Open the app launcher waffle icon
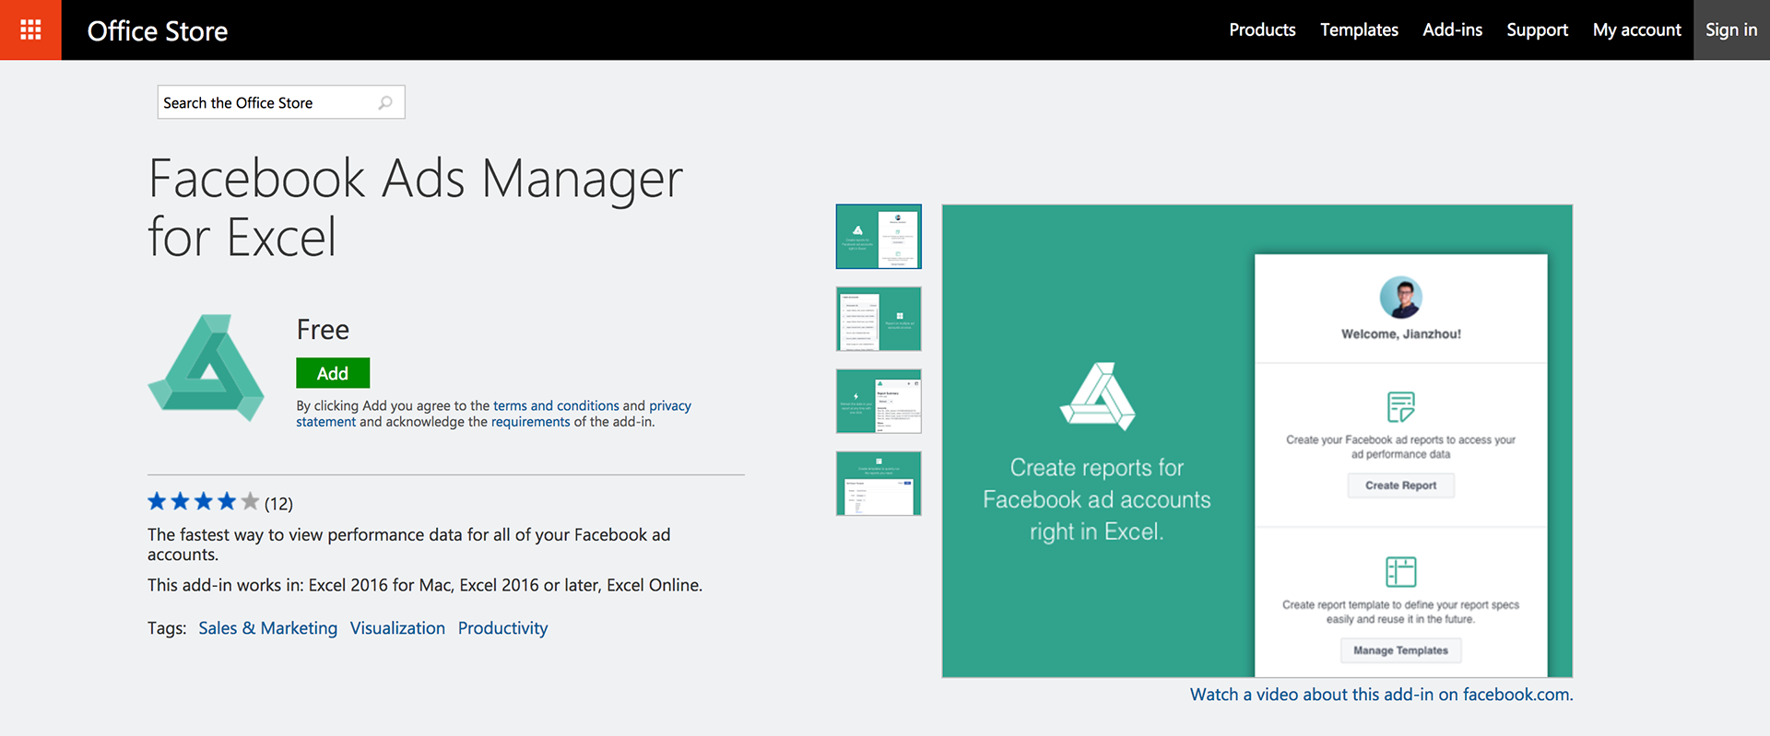Image resolution: width=1770 pixels, height=736 pixels. click(30, 29)
